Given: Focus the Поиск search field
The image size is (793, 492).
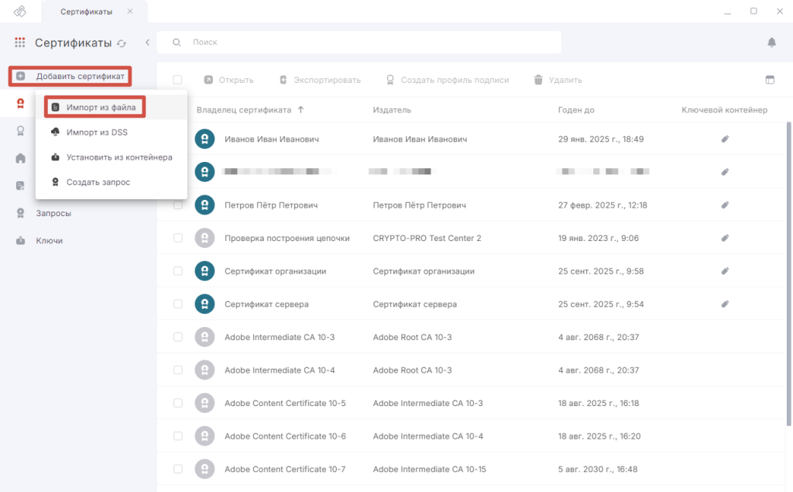Looking at the screenshot, I should 359,42.
